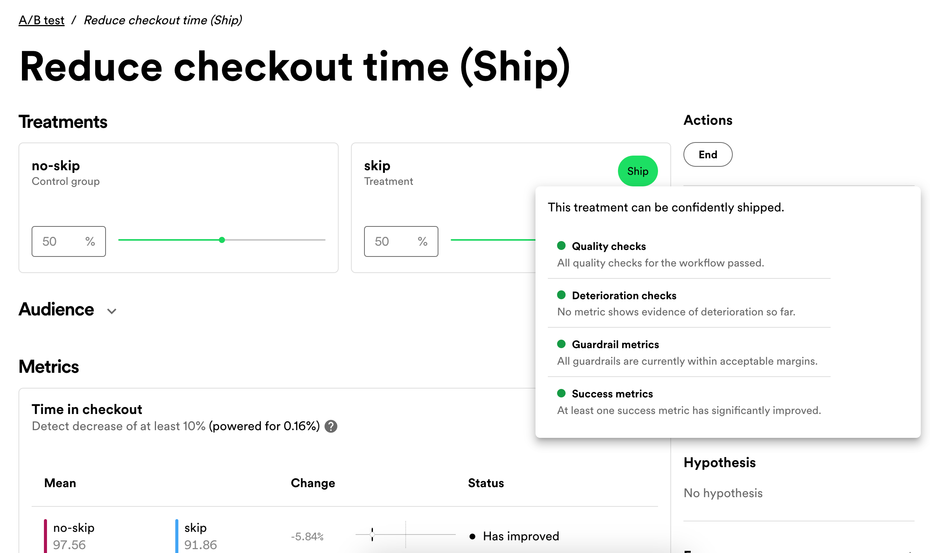Click the Deterioration checks status indicator
Image resolution: width=930 pixels, height=553 pixels.
tap(561, 295)
